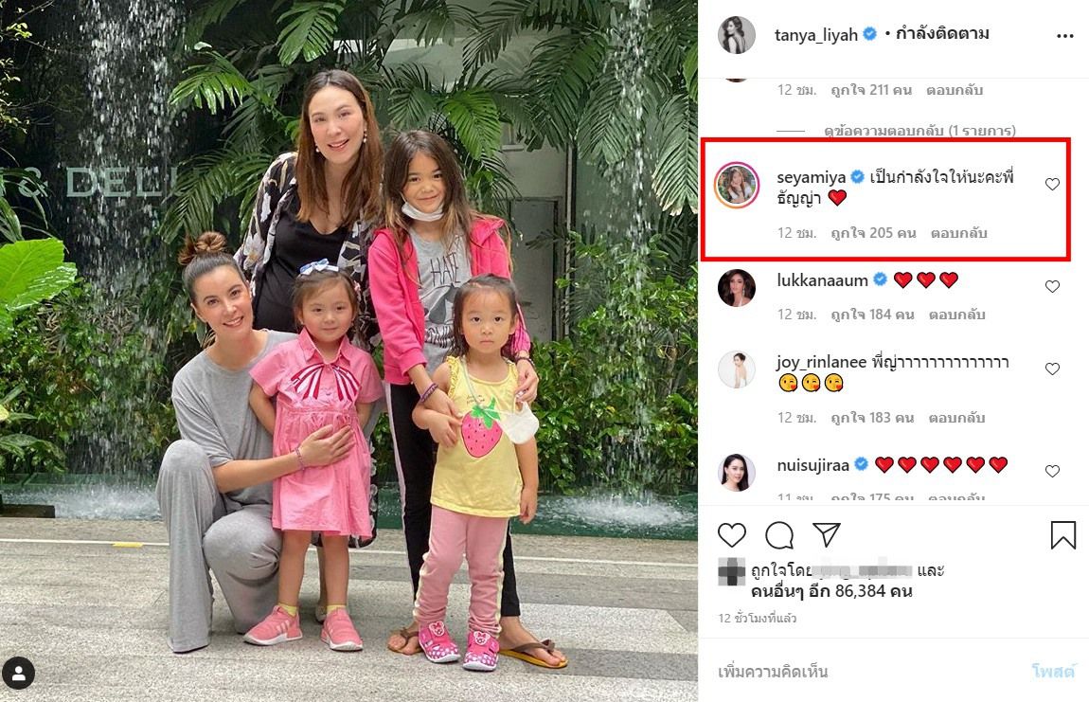Image resolution: width=1089 pixels, height=702 pixels.
Task: Show tagged people icon on photo
Action: tap(19, 673)
